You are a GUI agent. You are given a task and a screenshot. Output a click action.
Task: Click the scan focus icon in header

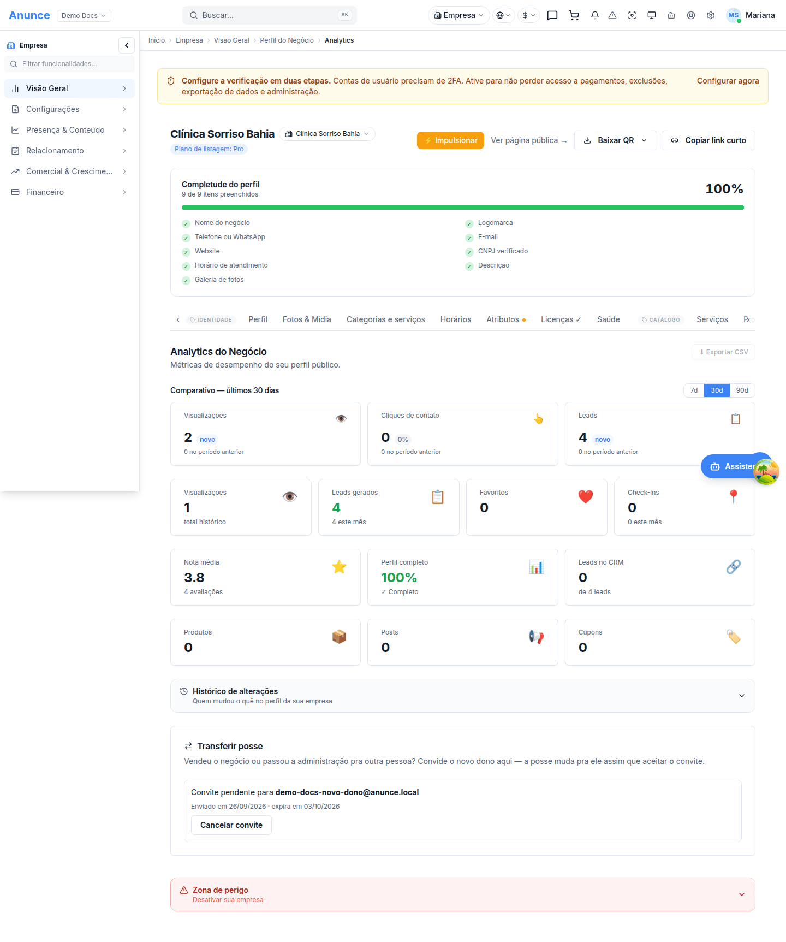(x=632, y=15)
